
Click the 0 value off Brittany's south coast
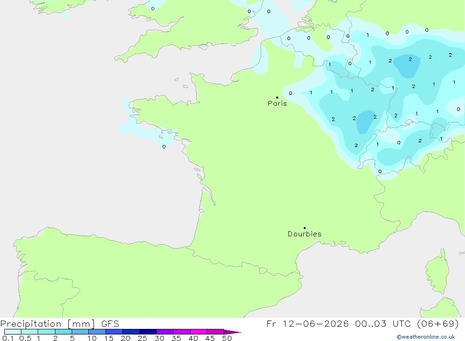click(x=164, y=147)
